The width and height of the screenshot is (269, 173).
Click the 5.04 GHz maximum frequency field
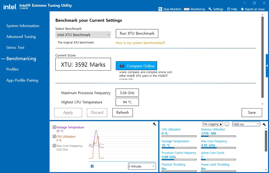[127, 93]
